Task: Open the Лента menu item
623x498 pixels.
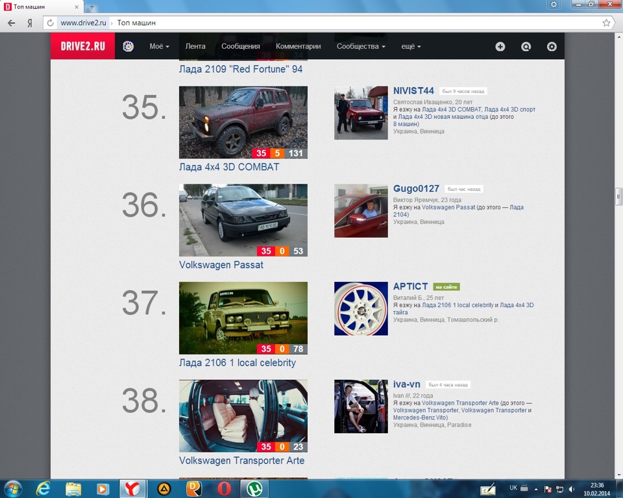Action: 195,47
